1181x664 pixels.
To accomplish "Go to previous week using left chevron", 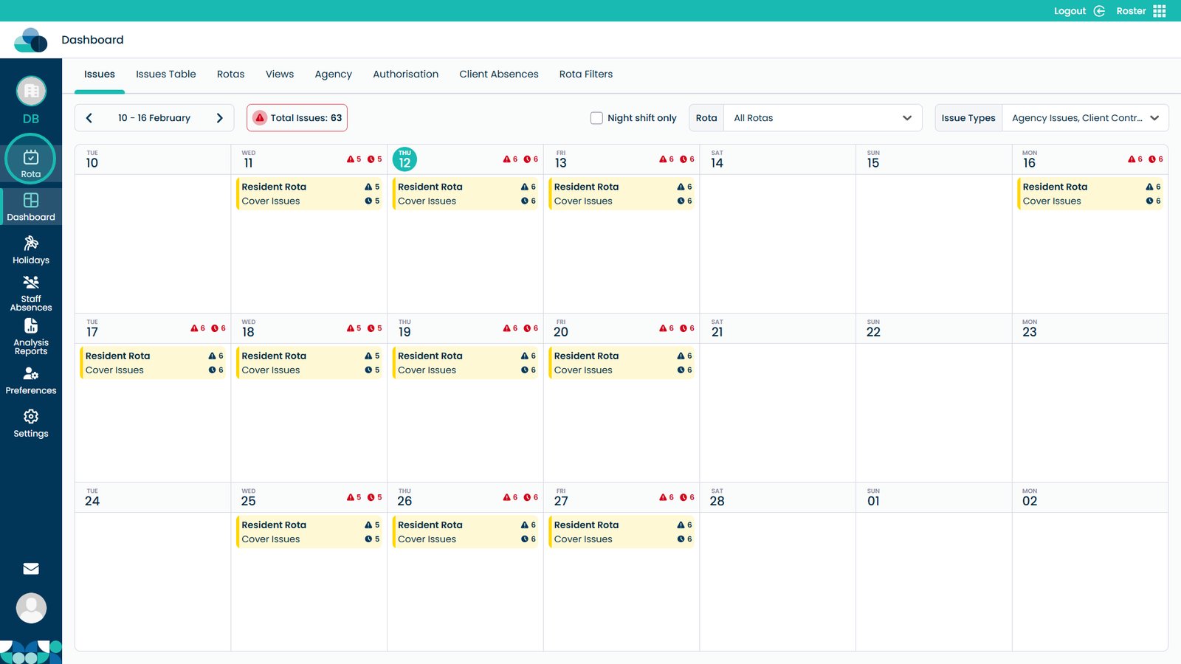I will point(89,118).
